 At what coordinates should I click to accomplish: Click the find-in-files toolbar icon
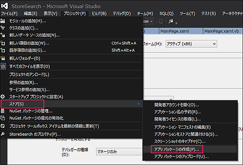[x=171, y=21]
